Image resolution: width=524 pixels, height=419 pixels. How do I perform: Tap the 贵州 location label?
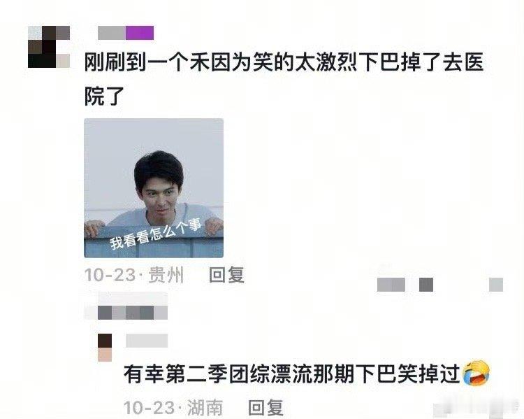[x=166, y=275]
